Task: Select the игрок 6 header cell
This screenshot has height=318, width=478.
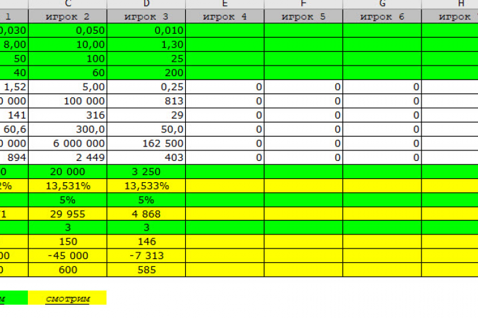Action: coord(382,17)
